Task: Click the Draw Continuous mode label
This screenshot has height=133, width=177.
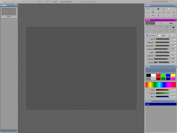Action: (66, 2)
